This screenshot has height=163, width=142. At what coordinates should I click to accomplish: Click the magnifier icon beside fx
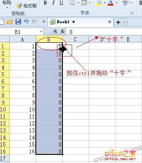(x=55, y=32)
